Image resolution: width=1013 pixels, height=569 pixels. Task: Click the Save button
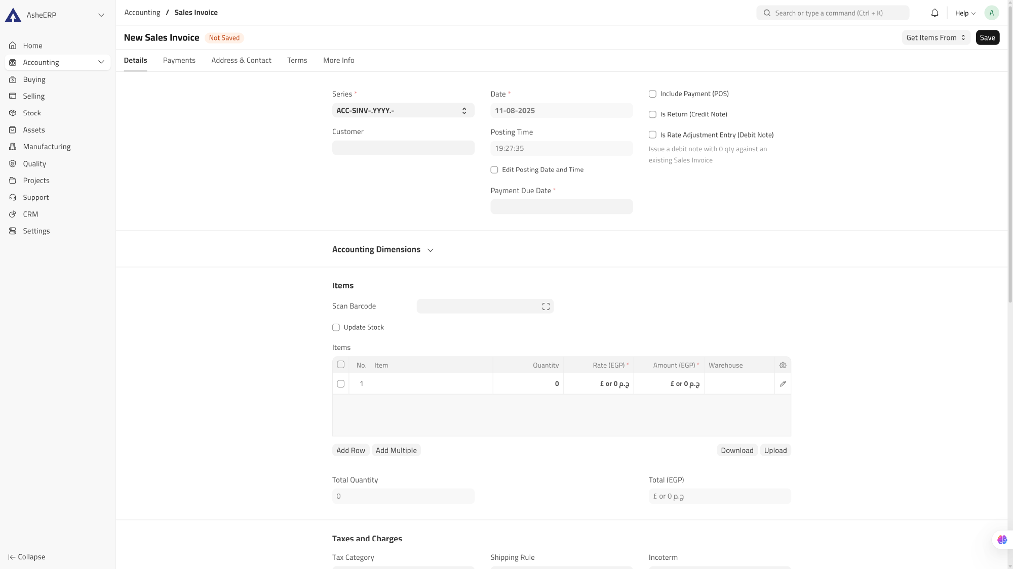point(987,37)
